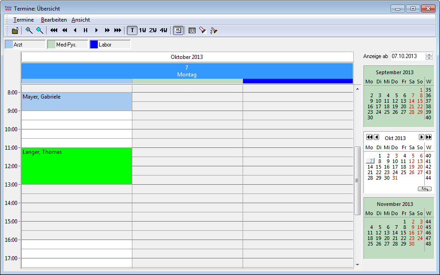The width and height of the screenshot is (440, 275).
Task: Open the appointment list view icon
Action: tap(192, 30)
